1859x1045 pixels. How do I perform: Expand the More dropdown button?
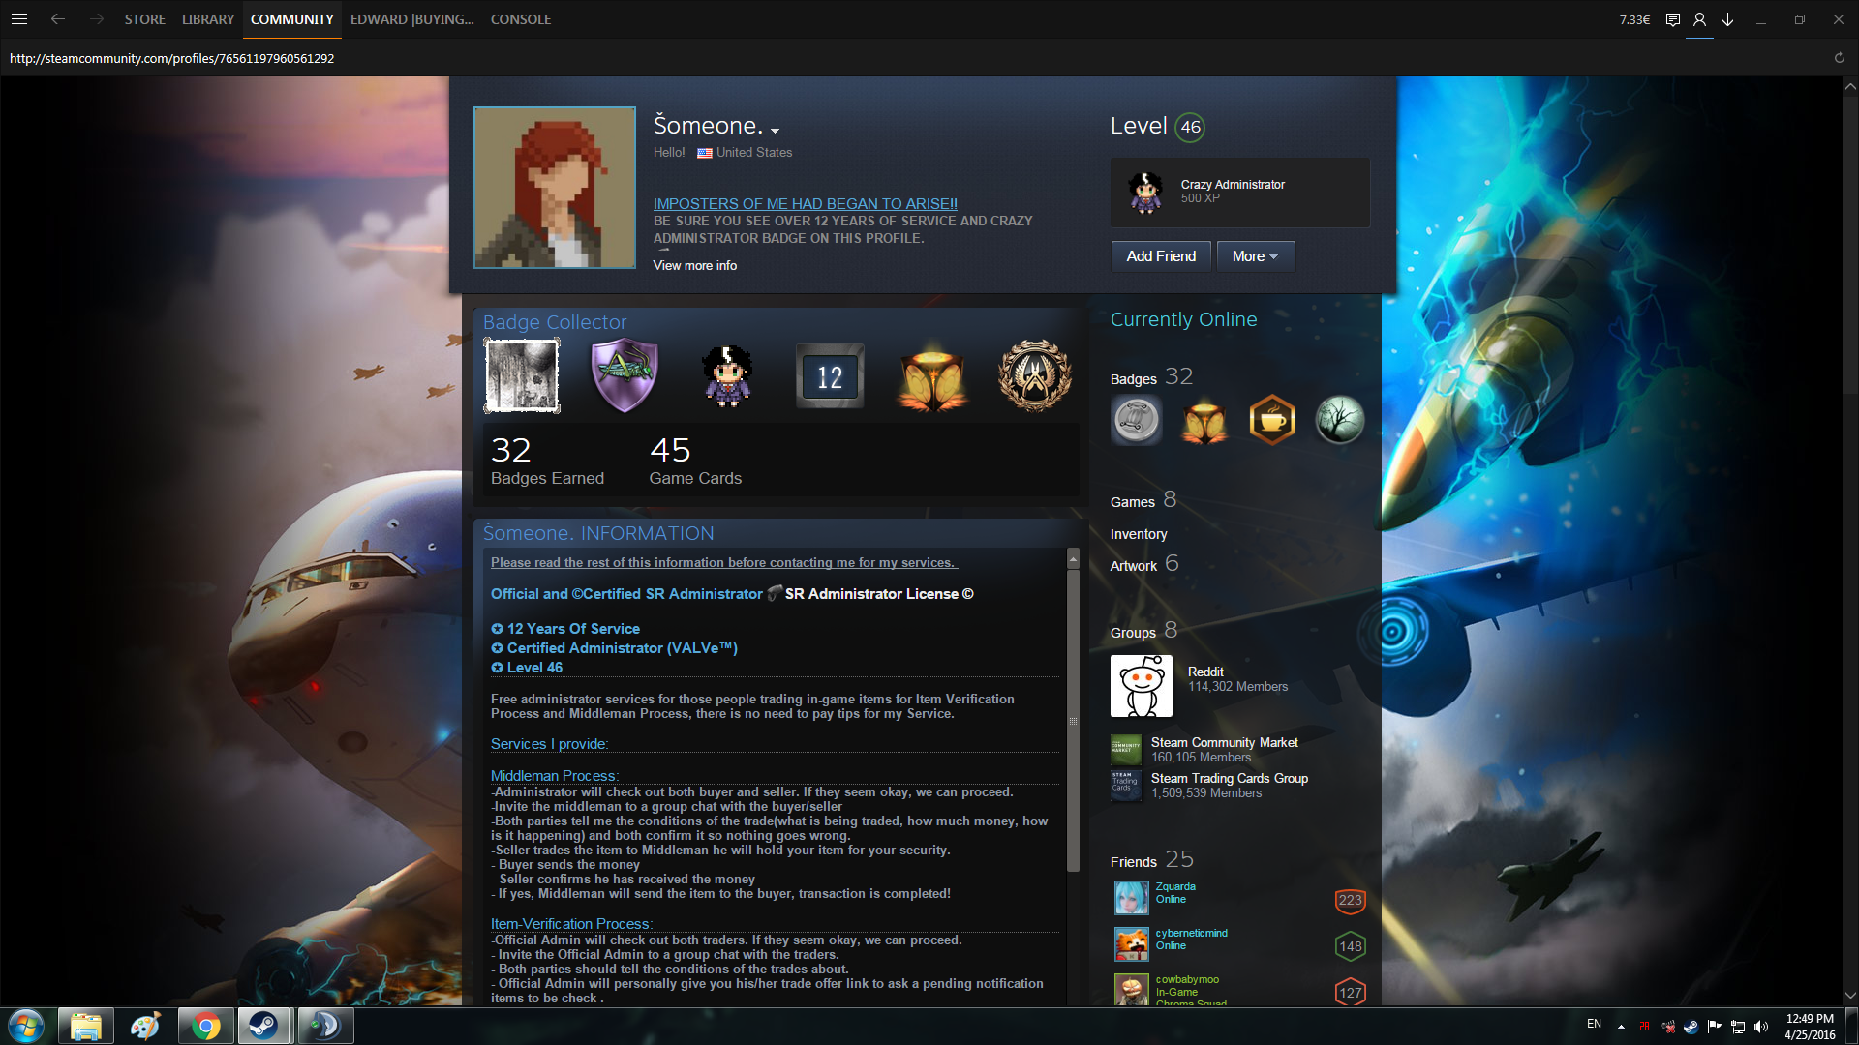tap(1255, 256)
